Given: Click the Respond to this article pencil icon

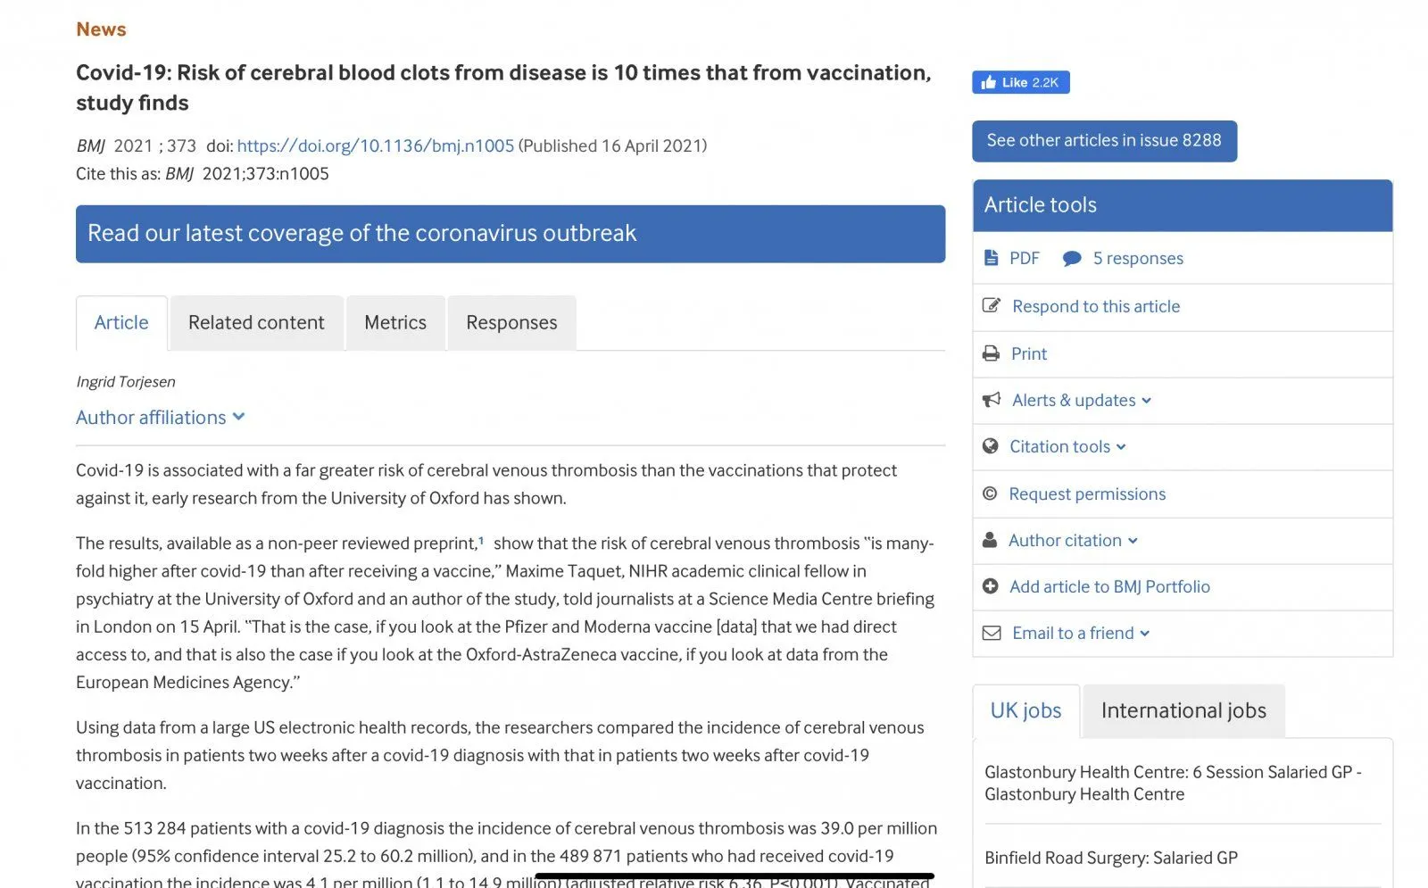Looking at the screenshot, I should pyautogui.click(x=991, y=305).
